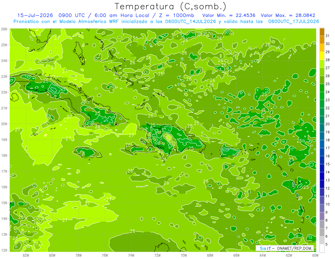
Task: Click the 70W longitude axis label
Action: (x=184, y=255)
